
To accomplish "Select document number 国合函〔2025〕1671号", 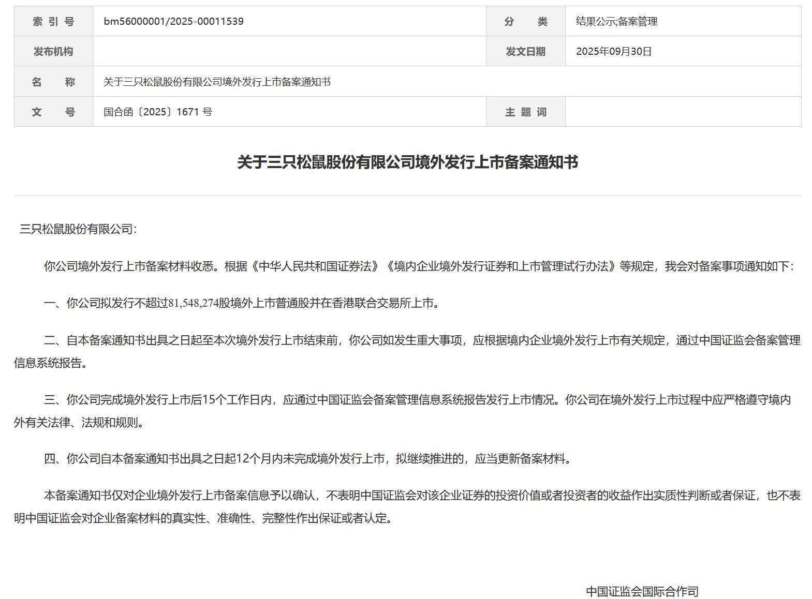I will click(158, 112).
